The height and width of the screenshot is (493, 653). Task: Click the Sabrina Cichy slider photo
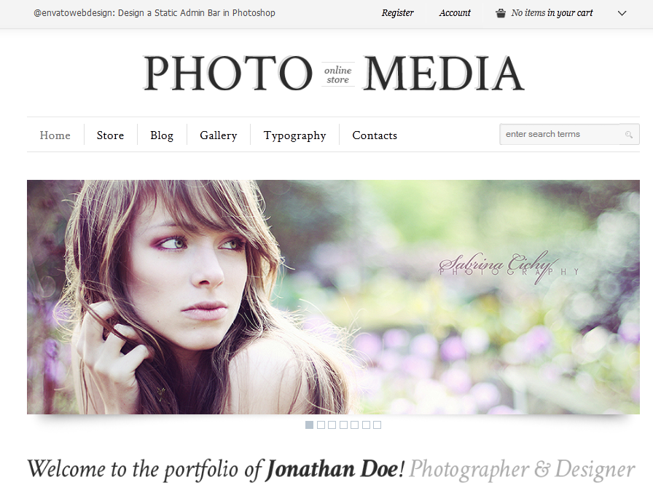pyautogui.click(x=333, y=297)
